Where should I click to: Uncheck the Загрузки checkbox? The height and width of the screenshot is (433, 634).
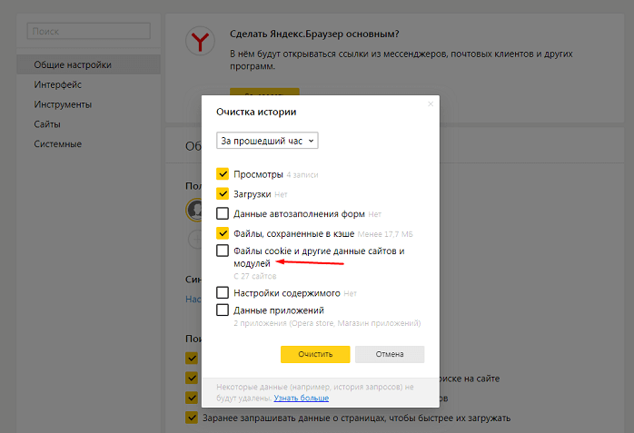click(x=223, y=194)
